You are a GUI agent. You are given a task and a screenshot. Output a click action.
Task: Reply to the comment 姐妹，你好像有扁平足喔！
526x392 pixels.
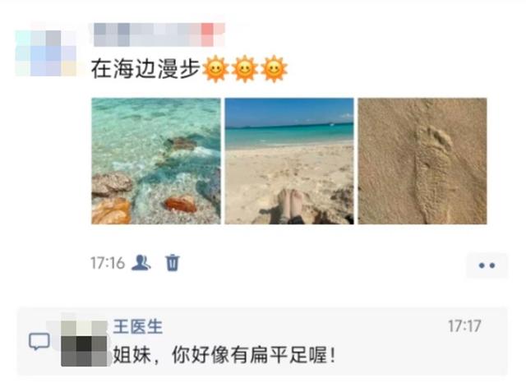point(224,355)
